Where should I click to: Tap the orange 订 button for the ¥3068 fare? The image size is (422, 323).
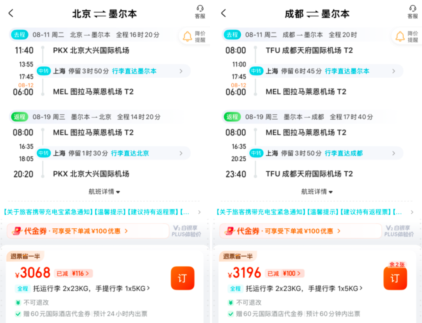[x=182, y=279]
